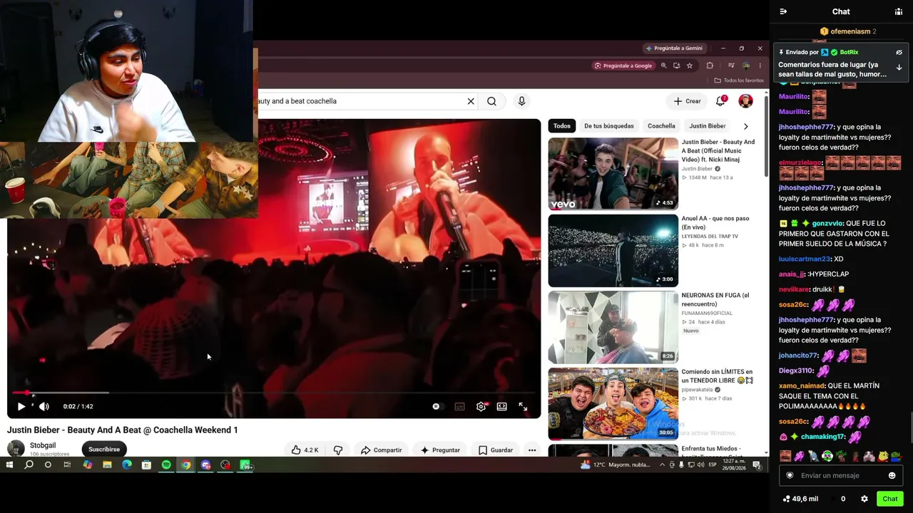Image resolution: width=913 pixels, height=513 pixels.
Task: Open the Chrome three-dot menu
Action: [760, 66]
